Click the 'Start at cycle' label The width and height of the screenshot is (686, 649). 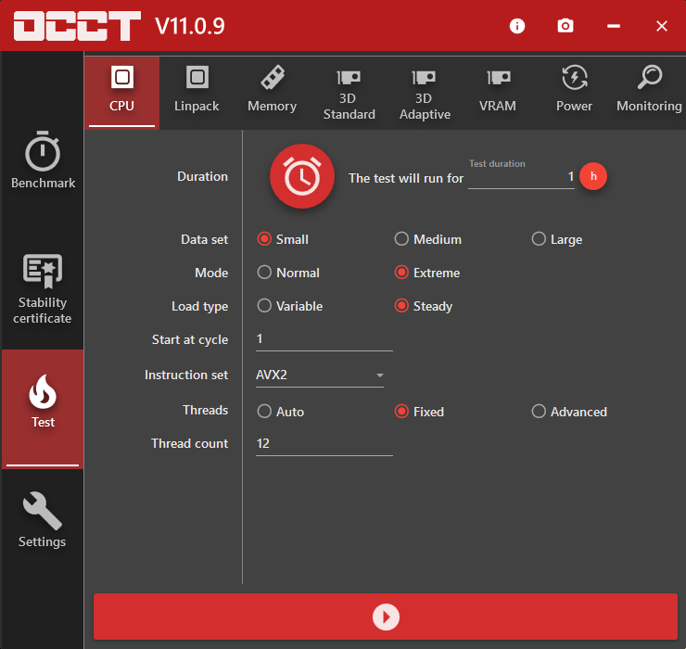(190, 339)
